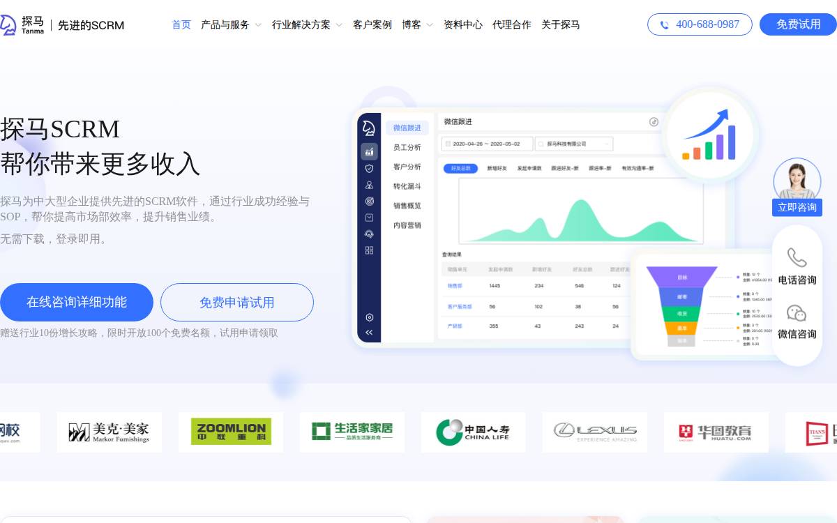Select 销售概览 in dashboard side menu

pos(407,206)
